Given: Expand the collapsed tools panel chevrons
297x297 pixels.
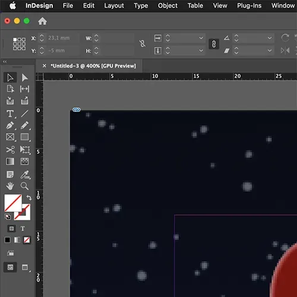Looking at the screenshot, I should click(x=5, y=62).
